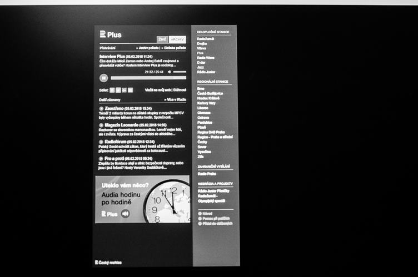Play the Magazín Leonardo recording
The height and width of the screenshot is (277, 418).
[x=101, y=125]
